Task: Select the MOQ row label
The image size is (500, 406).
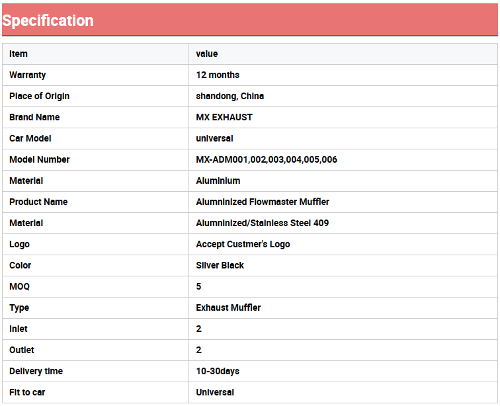Action: (19, 286)
